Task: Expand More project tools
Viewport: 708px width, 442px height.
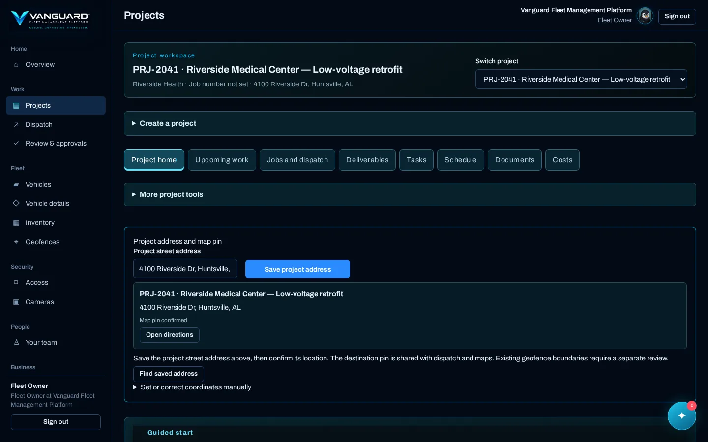Action: point(410,194)
